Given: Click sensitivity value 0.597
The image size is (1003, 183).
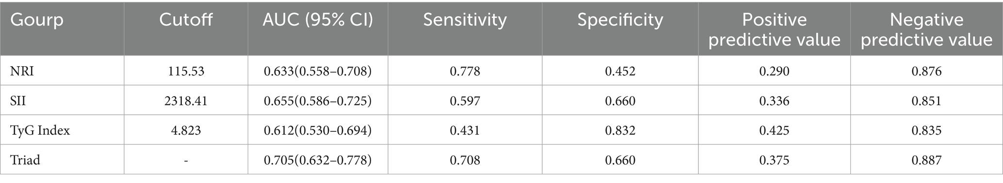Looking at the screenshot, I should (x=465, y=101).
